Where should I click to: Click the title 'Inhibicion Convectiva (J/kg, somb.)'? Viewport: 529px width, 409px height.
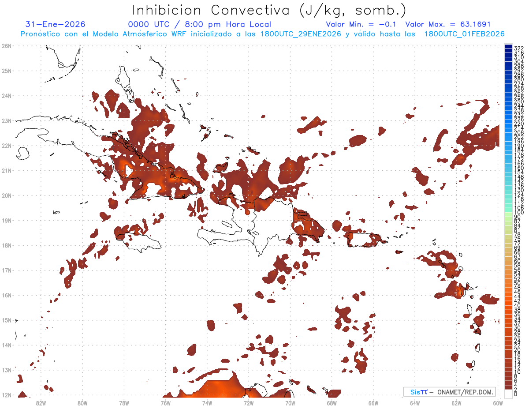point(269,11)
